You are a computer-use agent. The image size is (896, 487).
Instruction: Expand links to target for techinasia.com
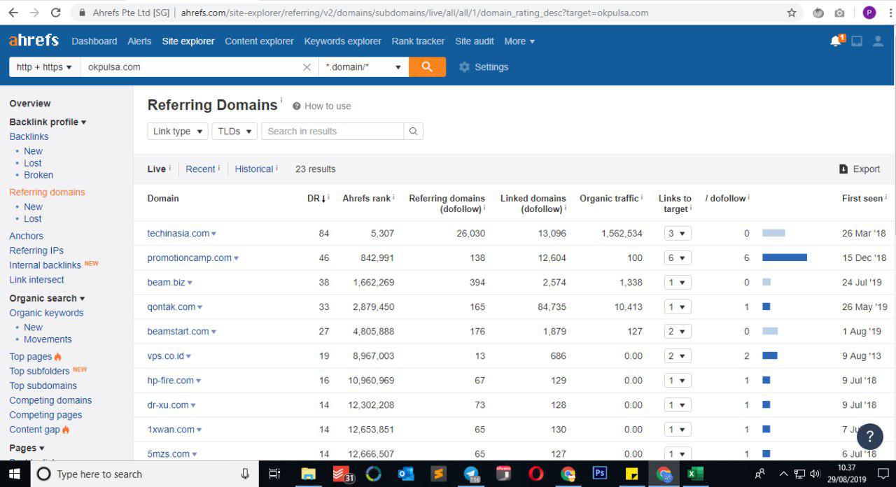coord(678,233)
